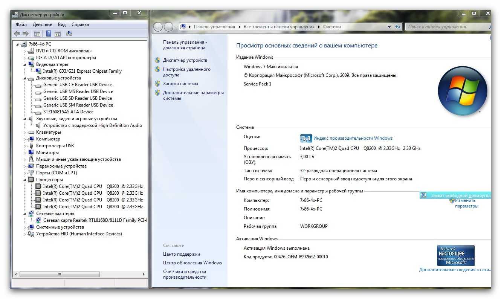Click the Back arrow in Device Manager toolbar
Image resolution: width=501 pixels, height=299 pixels.
[x=17, y=34]
